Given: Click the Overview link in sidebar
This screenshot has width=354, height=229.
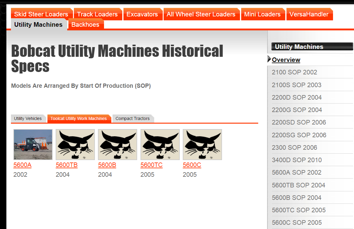Looking at the screenshot, I should [286, 60].
